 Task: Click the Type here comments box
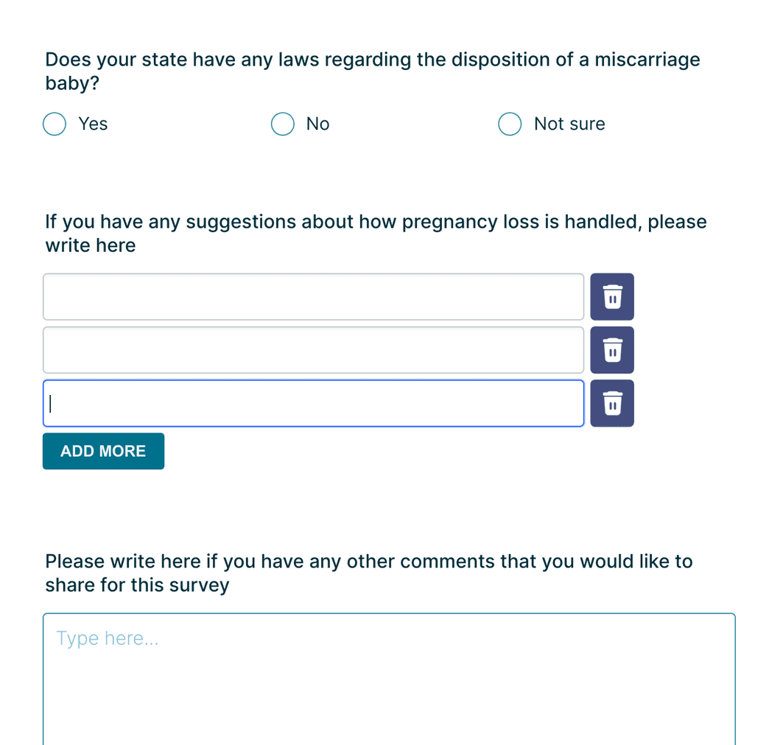389,663
